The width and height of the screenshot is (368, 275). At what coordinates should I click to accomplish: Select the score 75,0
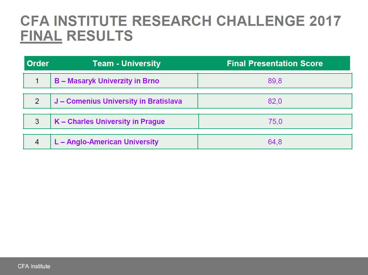pos(275,122)
